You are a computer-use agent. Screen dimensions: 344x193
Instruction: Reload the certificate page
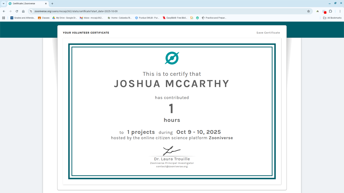(17, 11)
